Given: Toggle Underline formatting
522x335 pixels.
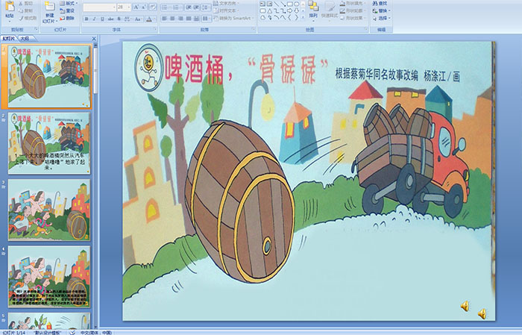Looking at the screenshot, I should [102, 19].
